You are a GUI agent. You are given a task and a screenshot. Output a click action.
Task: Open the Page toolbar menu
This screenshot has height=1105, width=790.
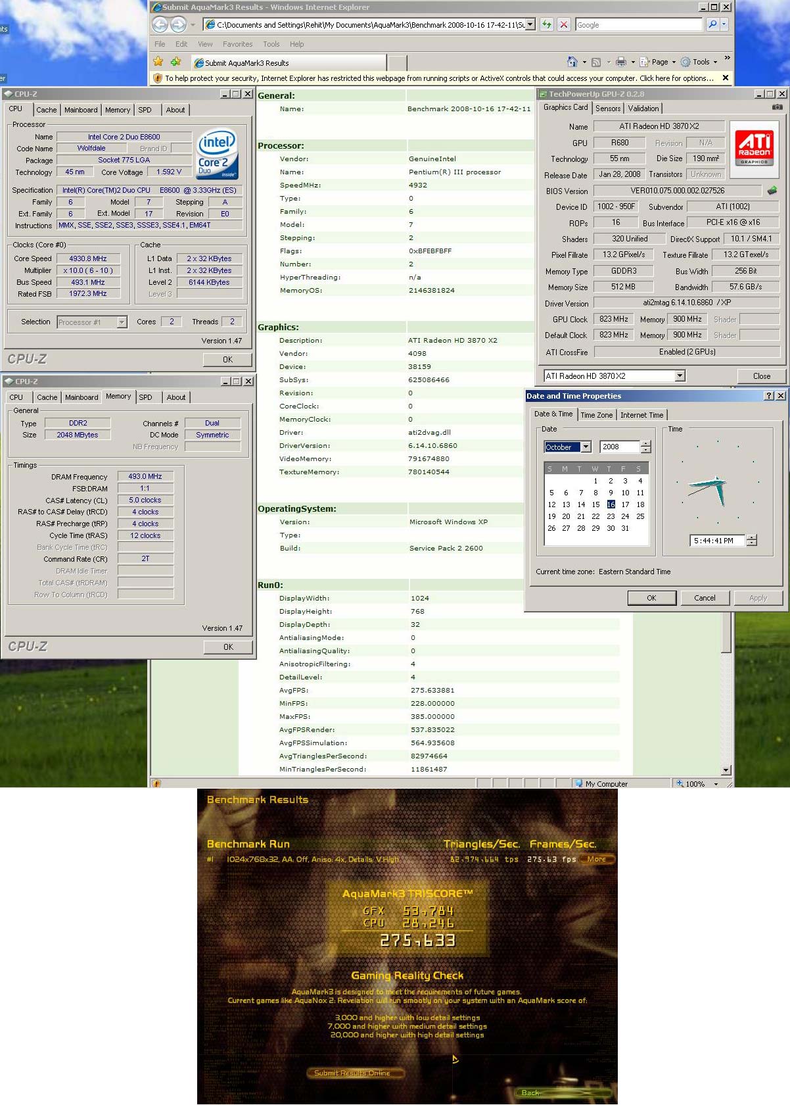pos(658,62)
